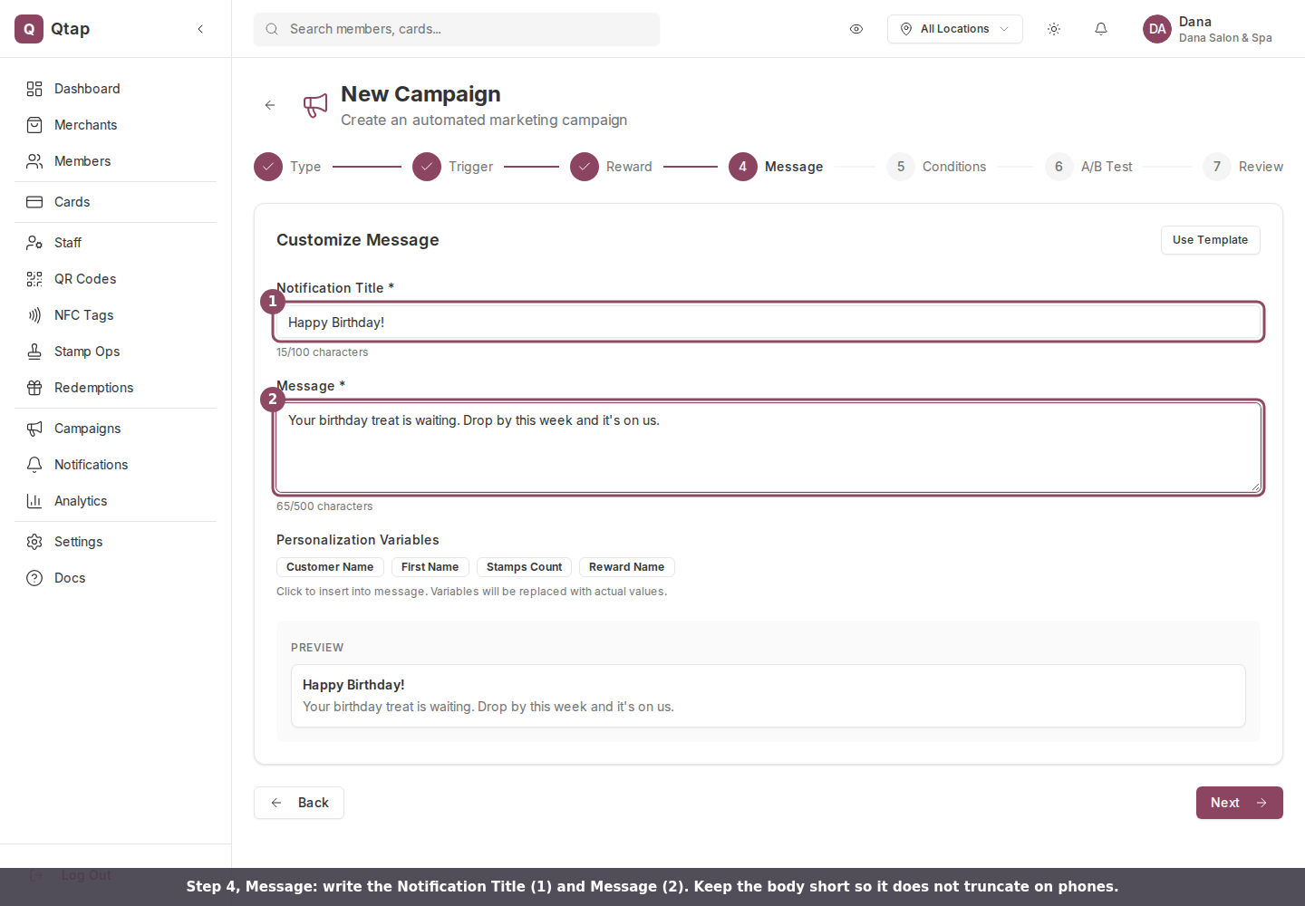Click into the Notification Title field
Screen dimensions: 1305x906
(768, 323)
